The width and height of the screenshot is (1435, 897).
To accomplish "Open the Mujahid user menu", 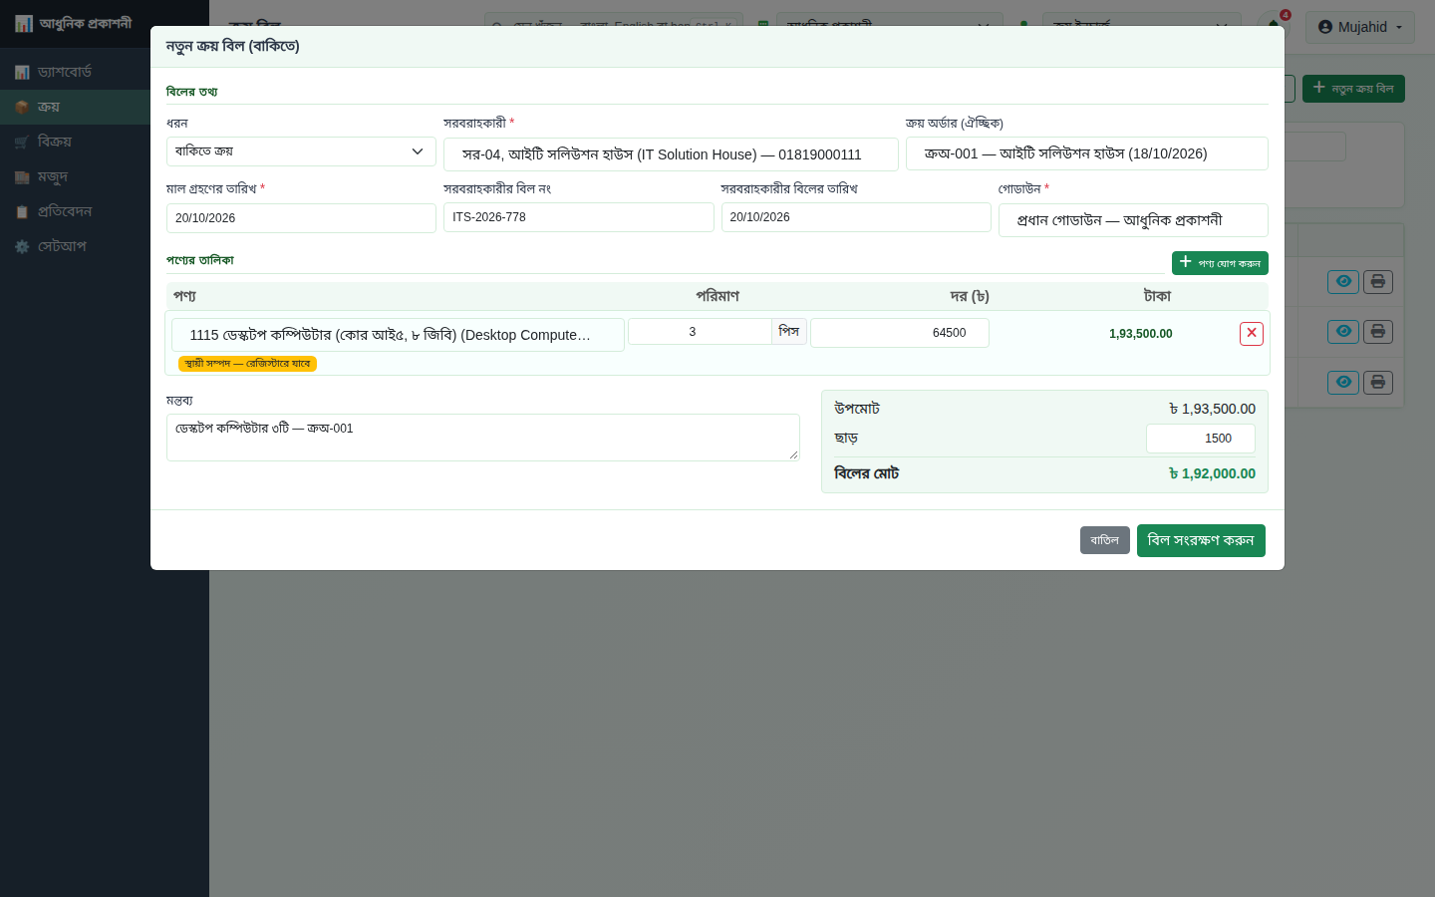I will pyautogui.click(x=1360, y=27).
